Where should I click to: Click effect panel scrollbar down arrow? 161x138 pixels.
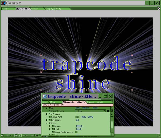click(x=112, y=130)
